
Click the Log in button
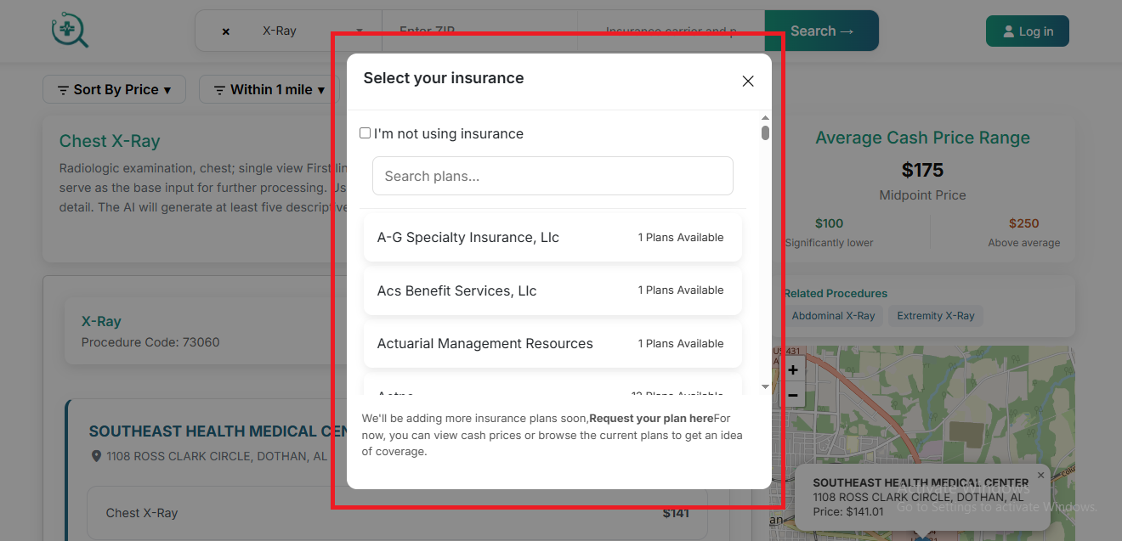[x=1028, y=31]
